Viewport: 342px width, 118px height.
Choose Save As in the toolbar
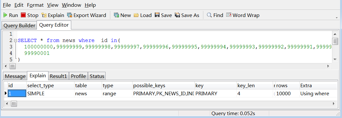click(187, 15)
